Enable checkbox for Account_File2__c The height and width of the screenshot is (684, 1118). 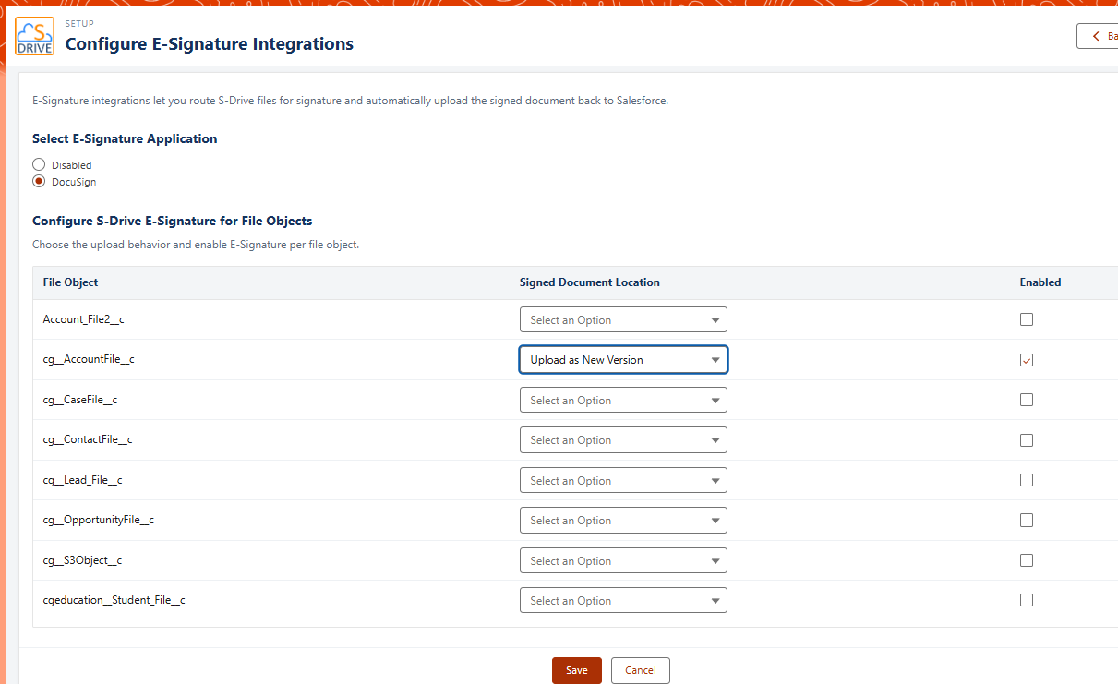[1027, 319]
